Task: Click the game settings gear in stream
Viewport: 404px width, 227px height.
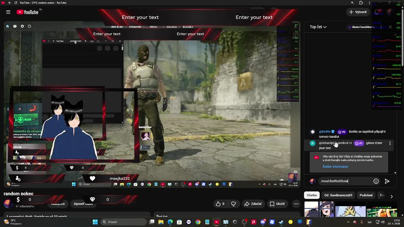Action: coord(22,26)
